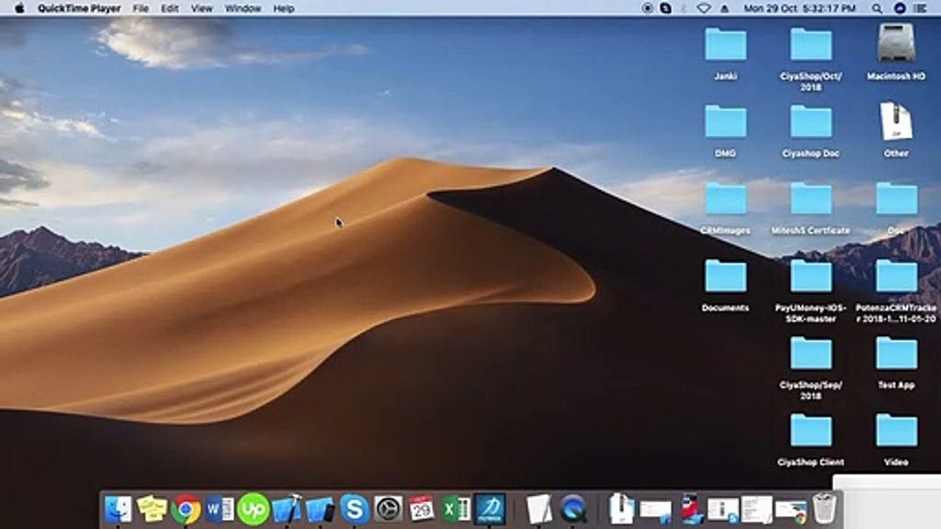The image size is (941, 529).
Task: Open QuickTime Player from the Dock
Action: 573,509
